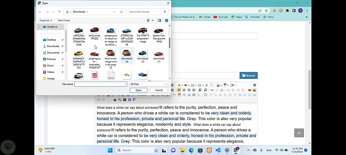Click the blue help icon in editor
The image size is (346, 155).
click(x=129, y=100)
